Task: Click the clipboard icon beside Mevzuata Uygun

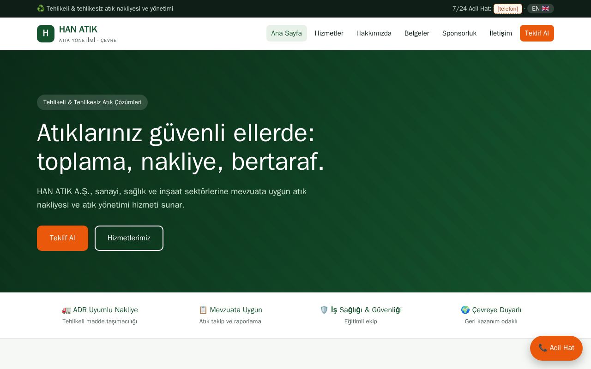Action: [x=203, y=310]
